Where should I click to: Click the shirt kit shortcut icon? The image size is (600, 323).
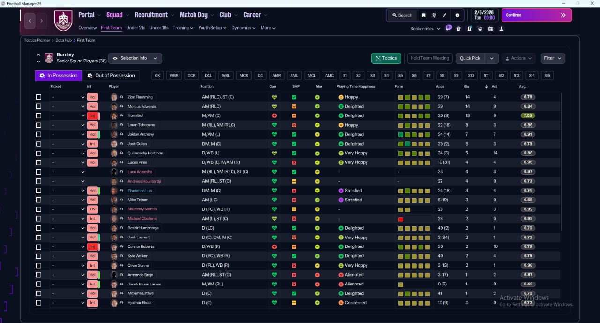[x=458, y=29]
